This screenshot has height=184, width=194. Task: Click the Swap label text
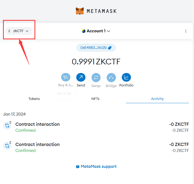[x=96, y=86]
